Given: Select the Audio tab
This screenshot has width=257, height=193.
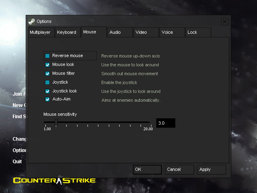Looking at the screenshot, I should coord(120,33).
